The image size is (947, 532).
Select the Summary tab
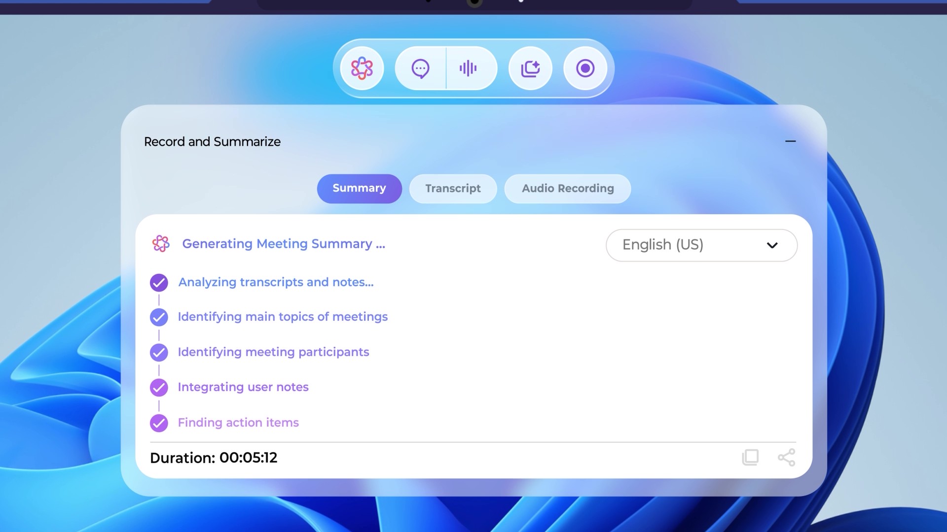(x=359, y=189)
